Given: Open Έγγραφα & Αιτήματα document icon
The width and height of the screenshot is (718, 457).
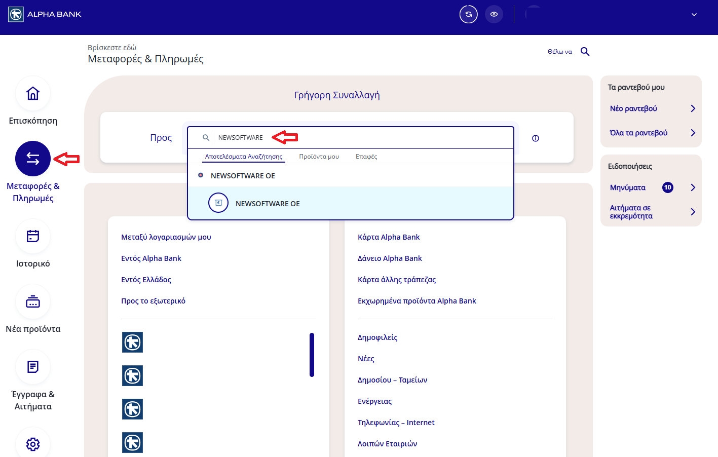Looking at the screenshot, I should (x=33, y=367).
